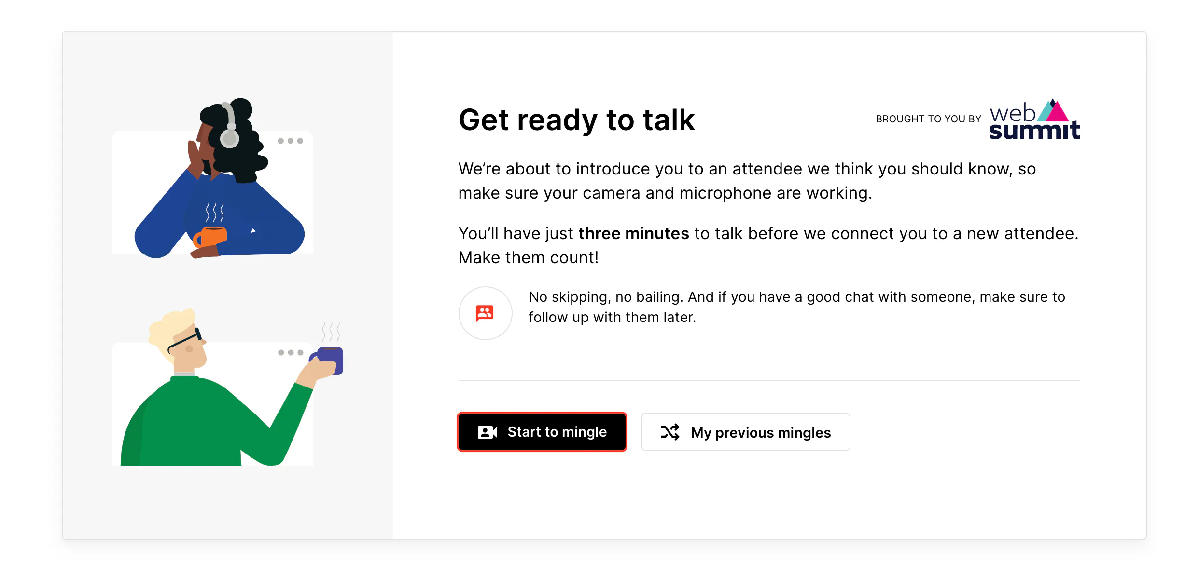Click the Web Summit logo
Screen dimensions: 1199x561
(x=1034, y=120)
